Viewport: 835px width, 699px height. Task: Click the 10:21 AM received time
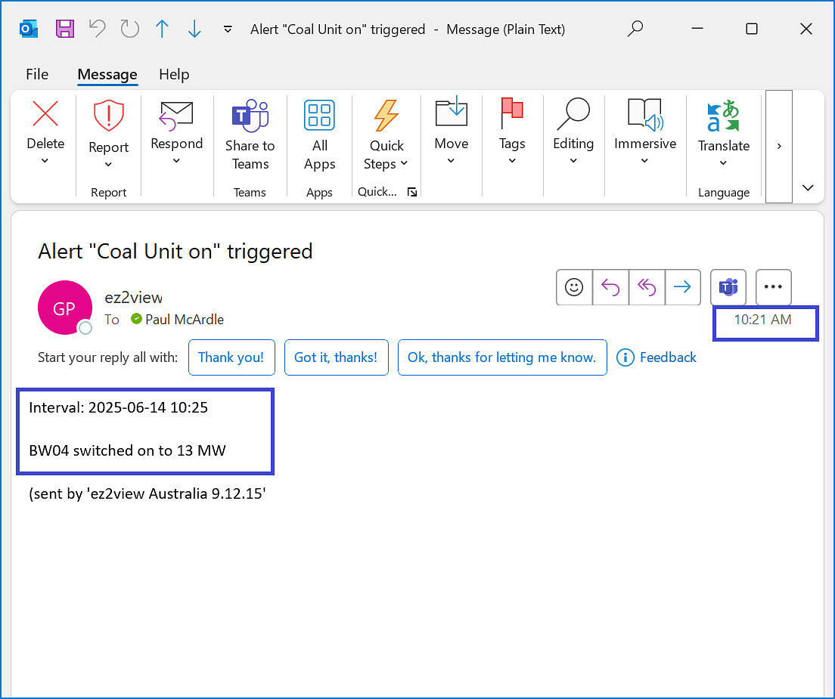coord(762,319)
